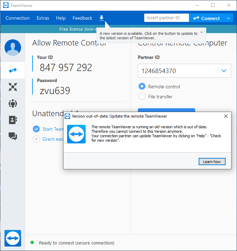Click the update download arrow icon

coord(102,18)
